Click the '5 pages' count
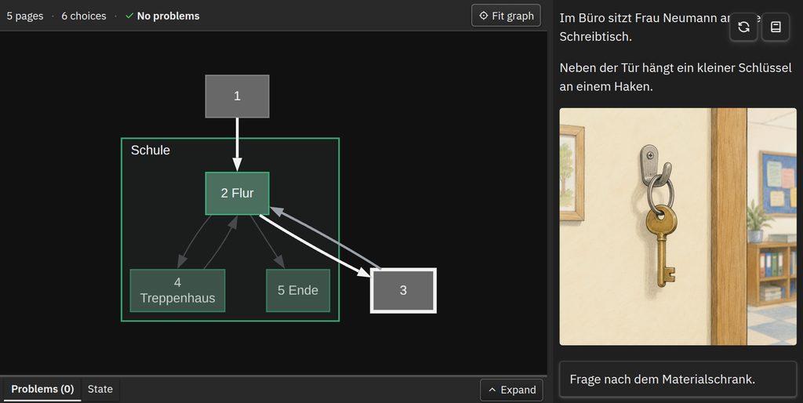This screenshot has width=803, height=403. 25,16
